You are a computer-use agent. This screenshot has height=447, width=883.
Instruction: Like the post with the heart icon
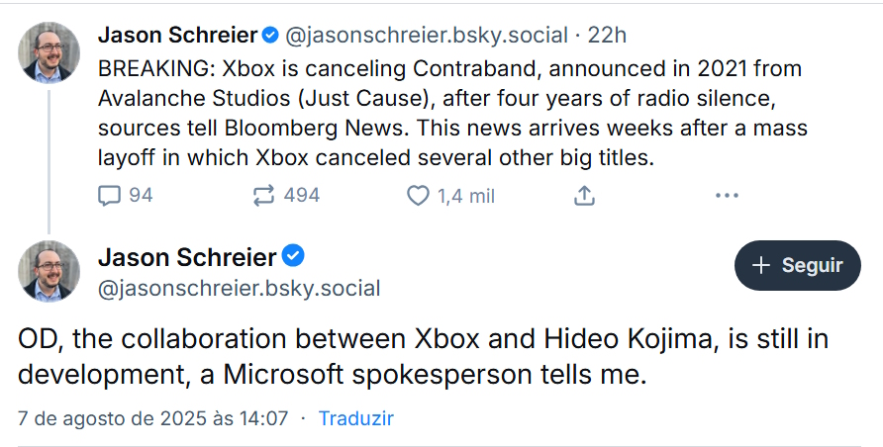point(419,196)
